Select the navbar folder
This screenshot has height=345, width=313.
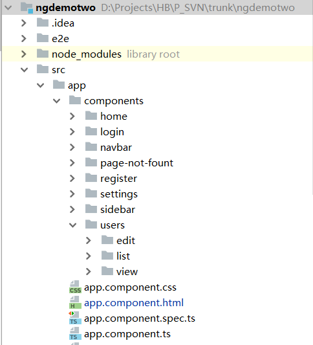click(x=116, y=148)
